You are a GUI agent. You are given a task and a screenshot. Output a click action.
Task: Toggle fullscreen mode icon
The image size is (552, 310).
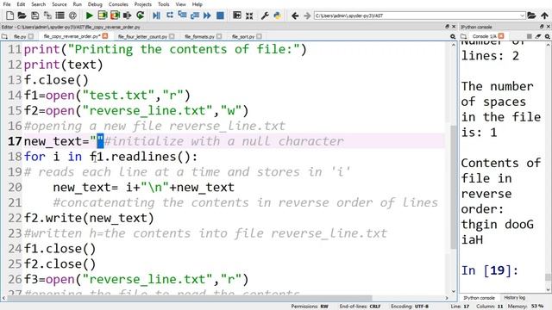click(249, 15)
